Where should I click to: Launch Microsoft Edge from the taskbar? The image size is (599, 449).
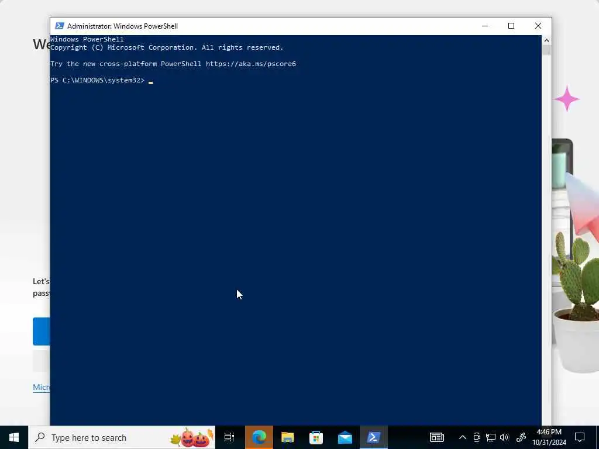point(259,437)
